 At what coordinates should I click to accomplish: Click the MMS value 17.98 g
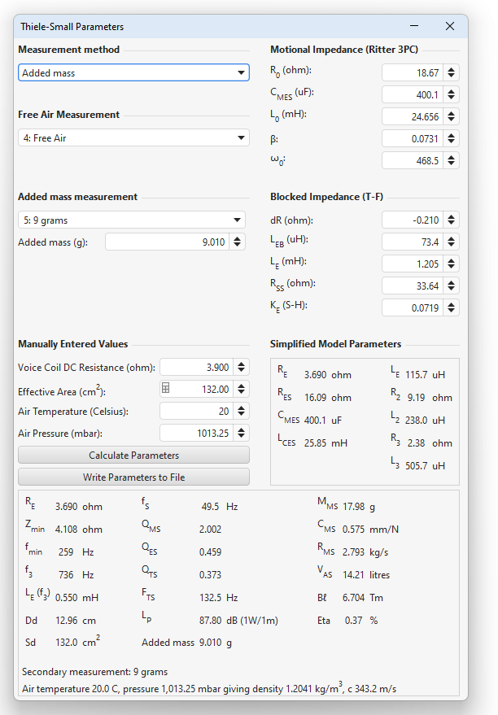coord(359,507)
